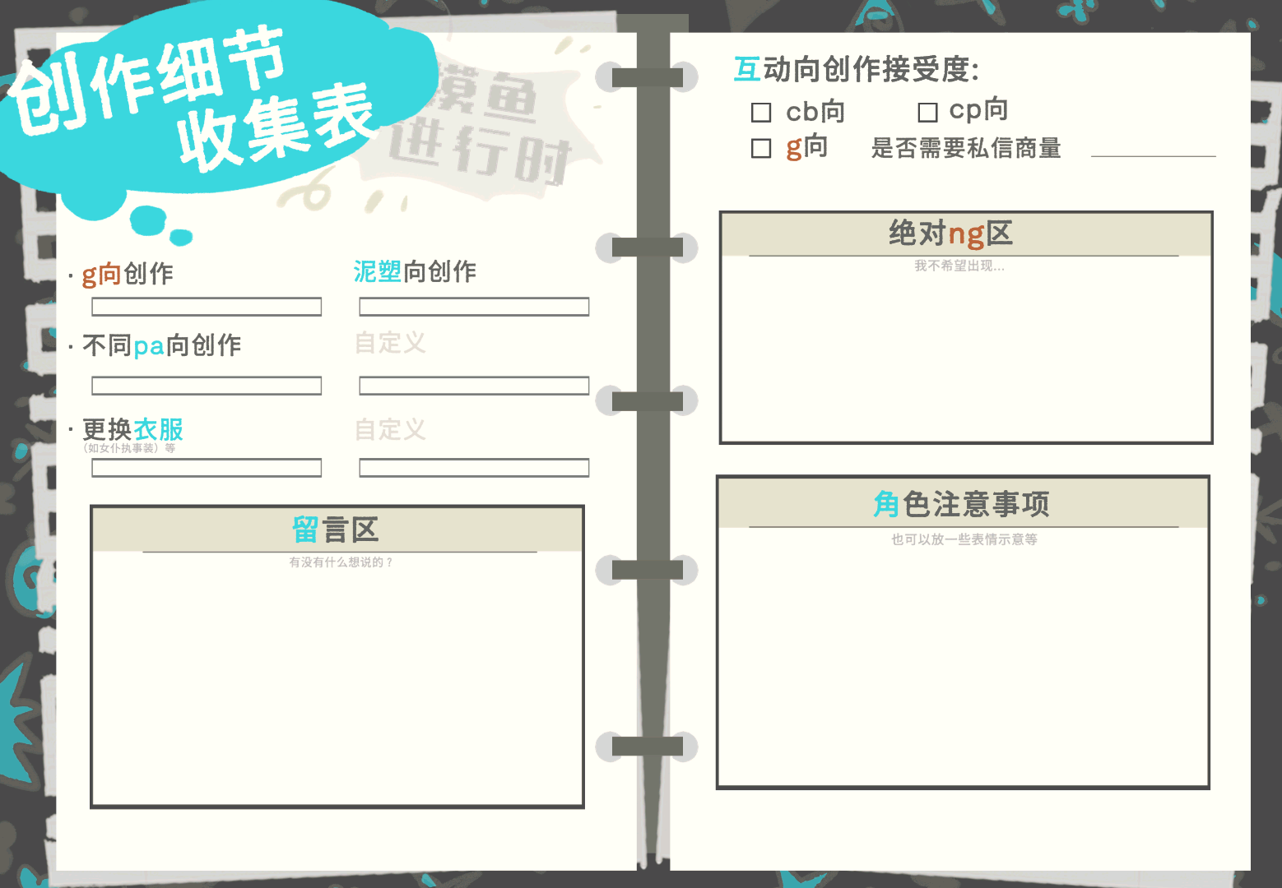Click the field under the second 自定义
This screenshot has width=1282, height=888.
coord(474,468)
